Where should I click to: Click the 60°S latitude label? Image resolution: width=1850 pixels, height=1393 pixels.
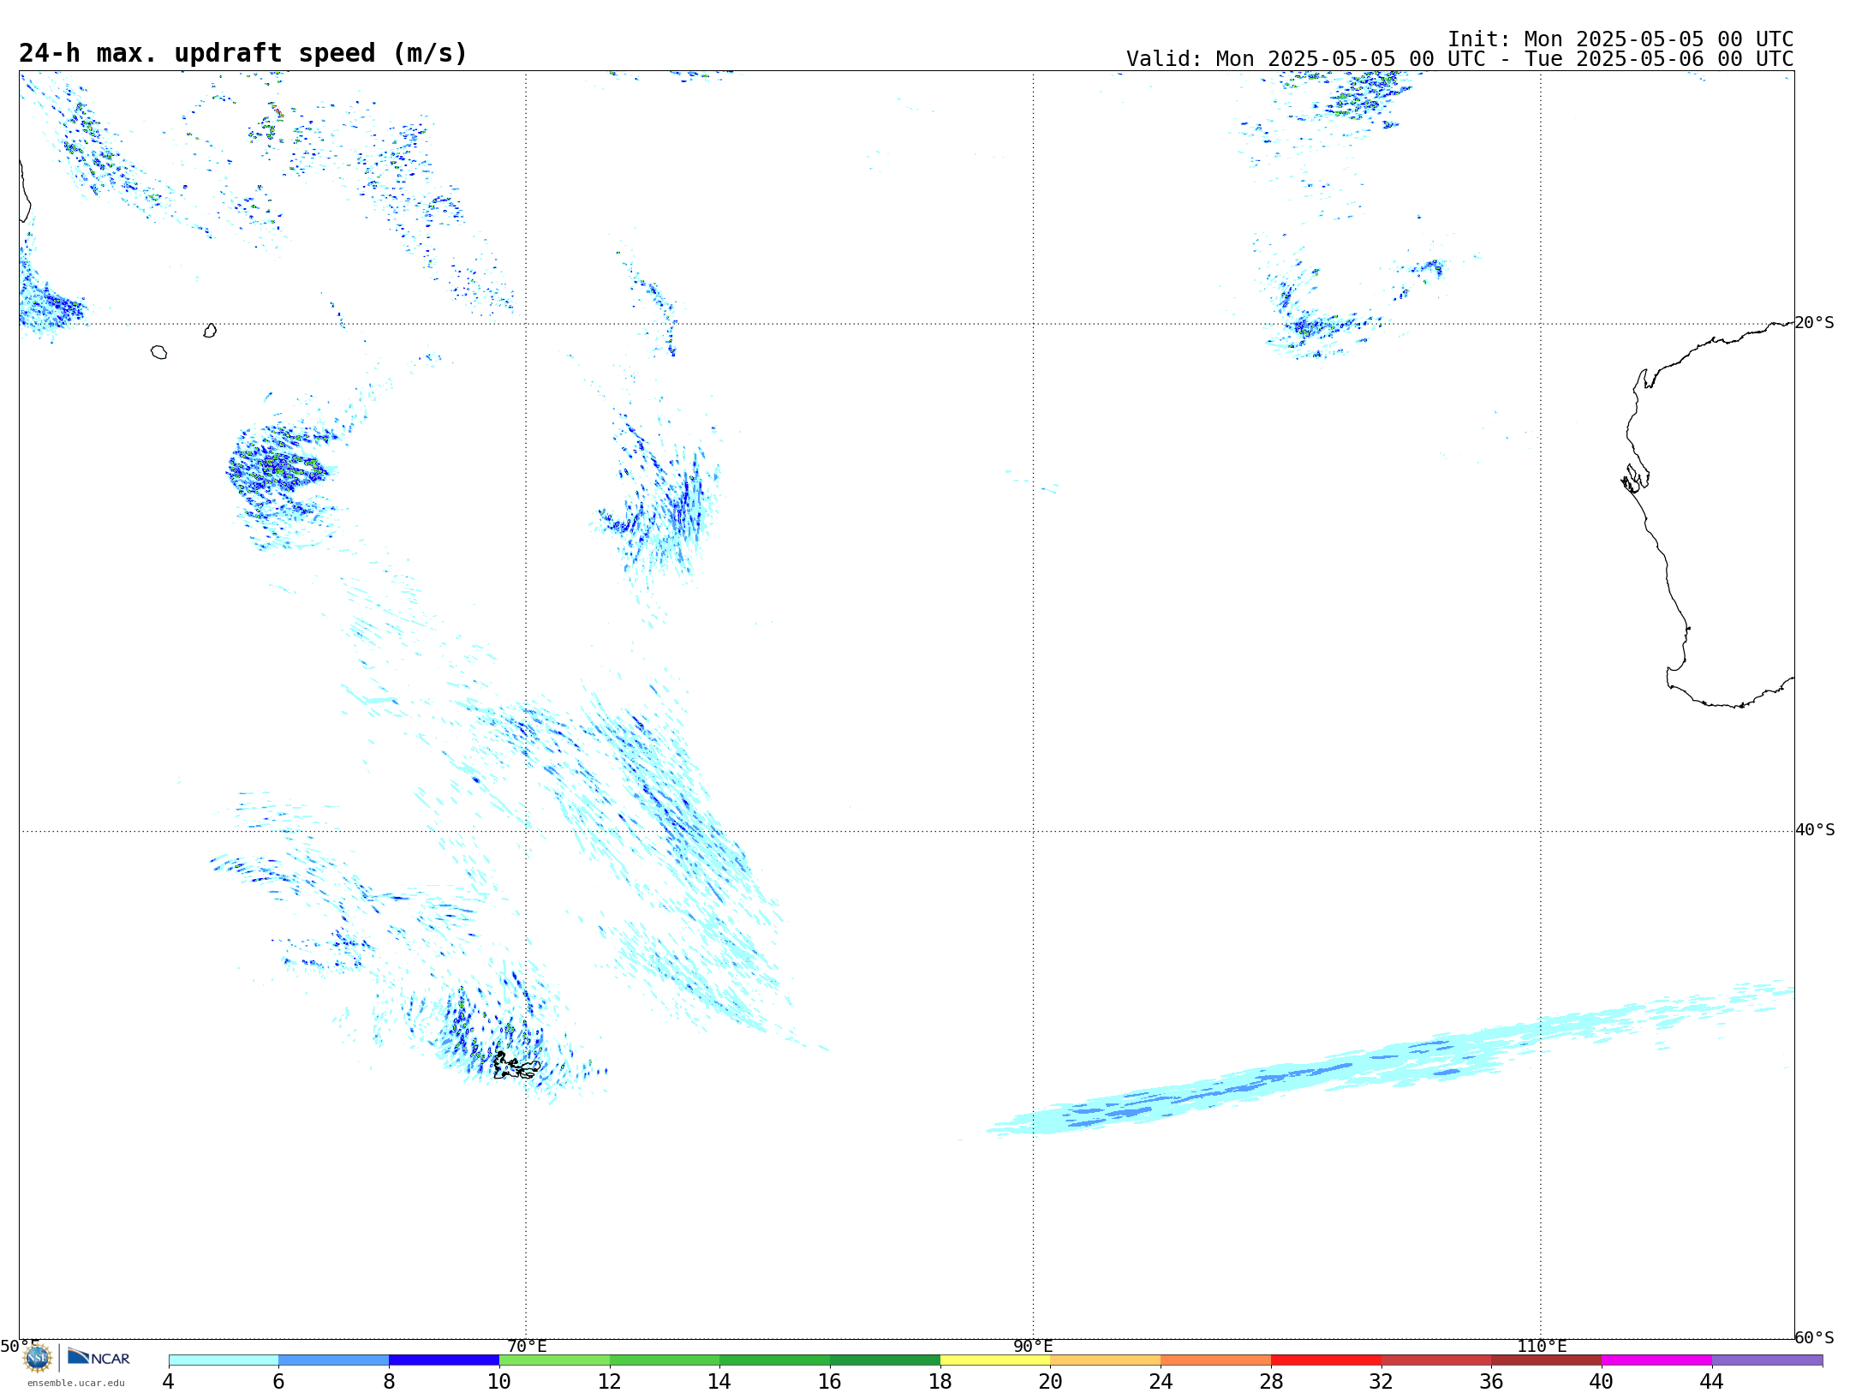point(1815,1337)
